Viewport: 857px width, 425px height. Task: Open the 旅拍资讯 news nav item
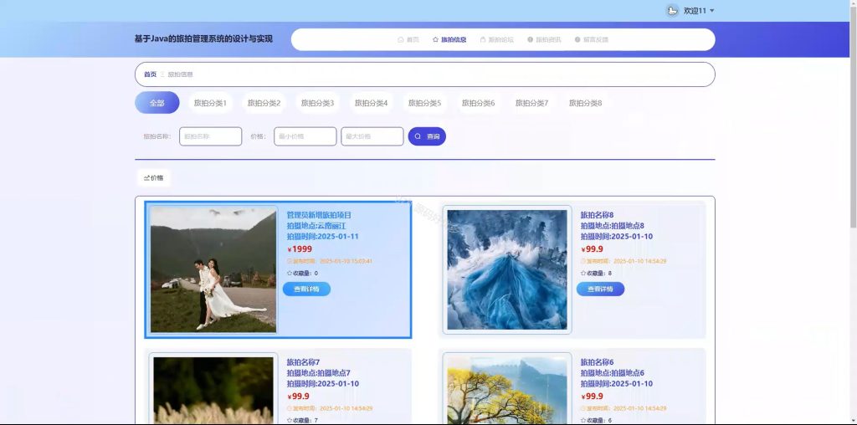click(x=544, y=40)
